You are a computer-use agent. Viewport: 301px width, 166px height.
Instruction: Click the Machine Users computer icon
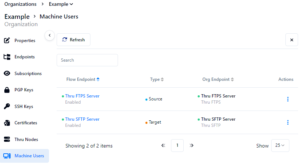click(x=7, y=156)
